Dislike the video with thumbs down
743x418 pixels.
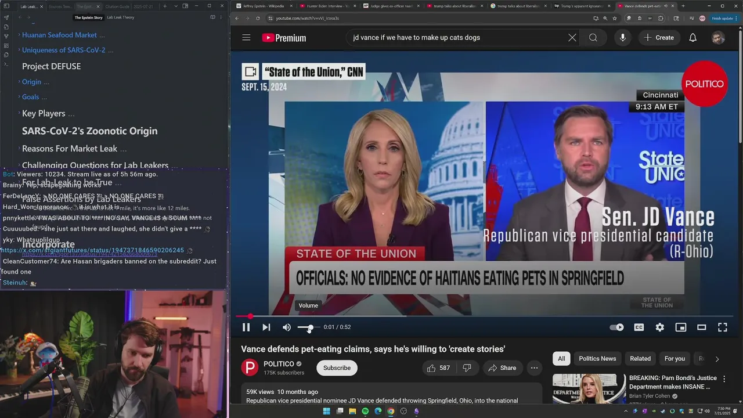tap(467, 368)
